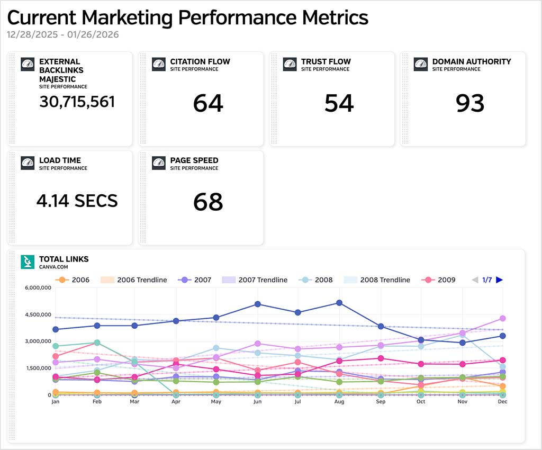Screen dimensions: 542x450
Task: Go to previous legend page arrow
Action: click(x=475, y=280)
